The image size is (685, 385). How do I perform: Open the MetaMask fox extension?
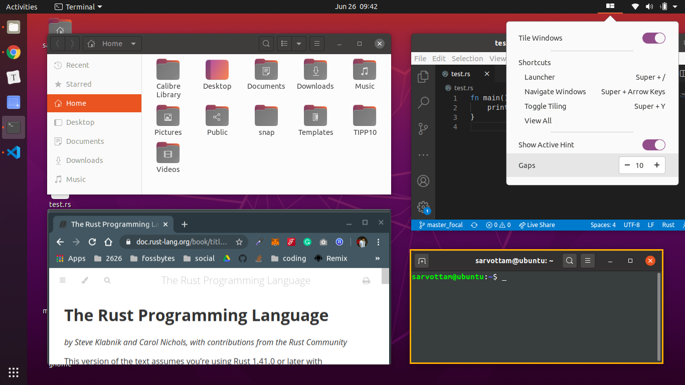pos(275,242)
